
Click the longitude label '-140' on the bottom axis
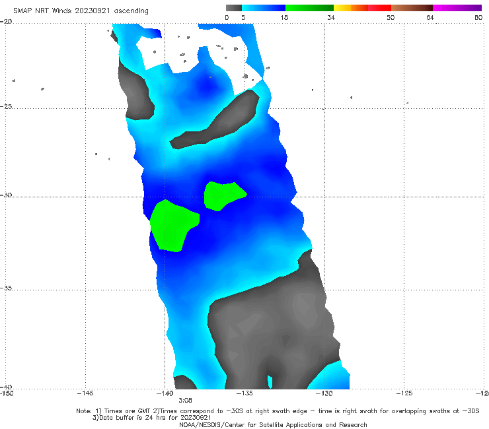165,393
